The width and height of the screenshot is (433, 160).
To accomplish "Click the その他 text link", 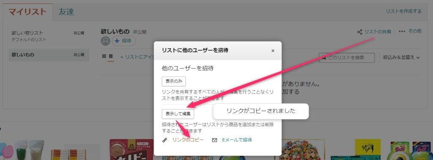I will coord(415,31).
